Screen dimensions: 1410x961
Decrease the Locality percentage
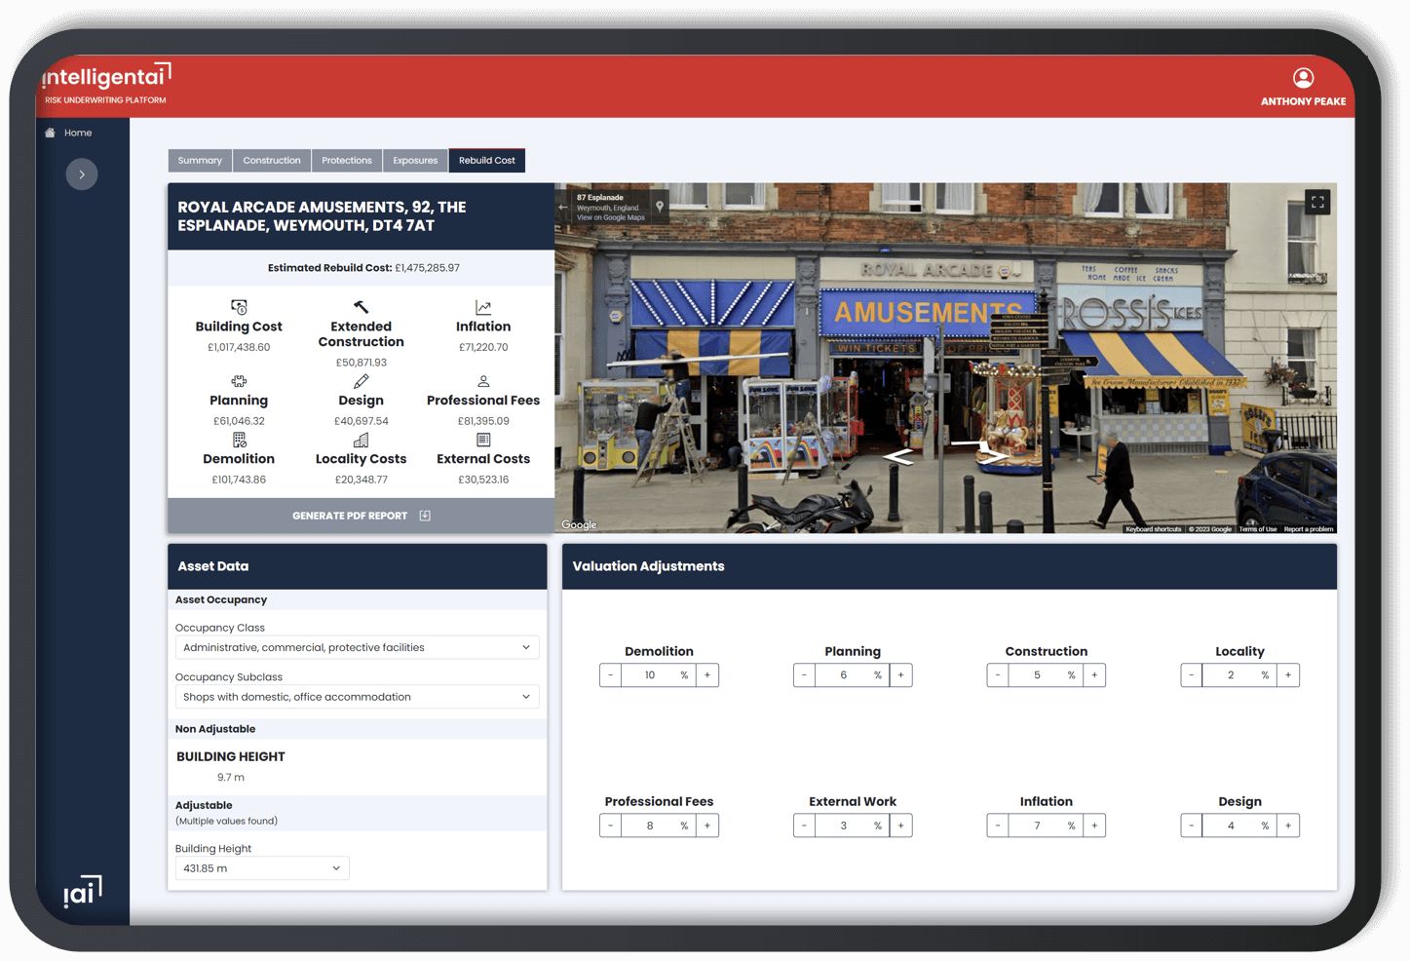[1191, 675]
